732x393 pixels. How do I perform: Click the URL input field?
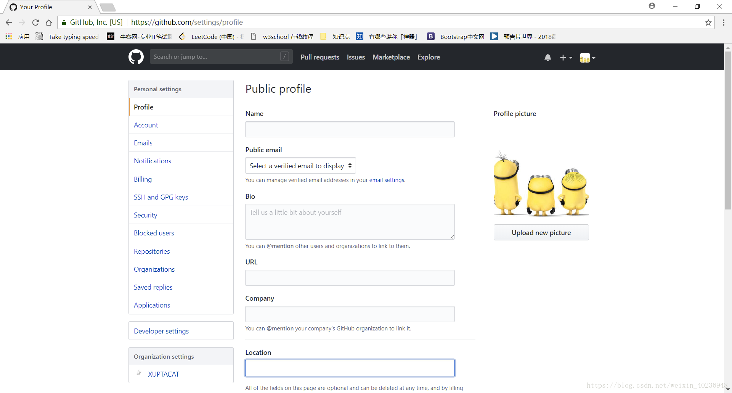(350, 278)
